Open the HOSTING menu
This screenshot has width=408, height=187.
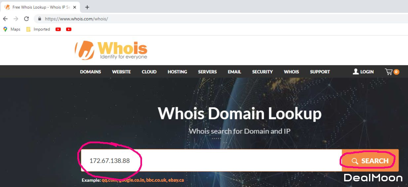(x=177, y=72)
